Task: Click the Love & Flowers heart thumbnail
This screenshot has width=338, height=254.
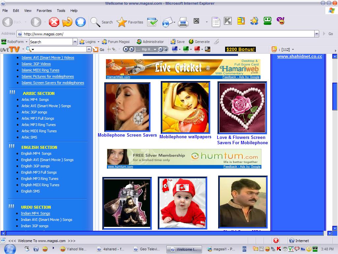Action: pyautogui.click(x=242, y=108)
